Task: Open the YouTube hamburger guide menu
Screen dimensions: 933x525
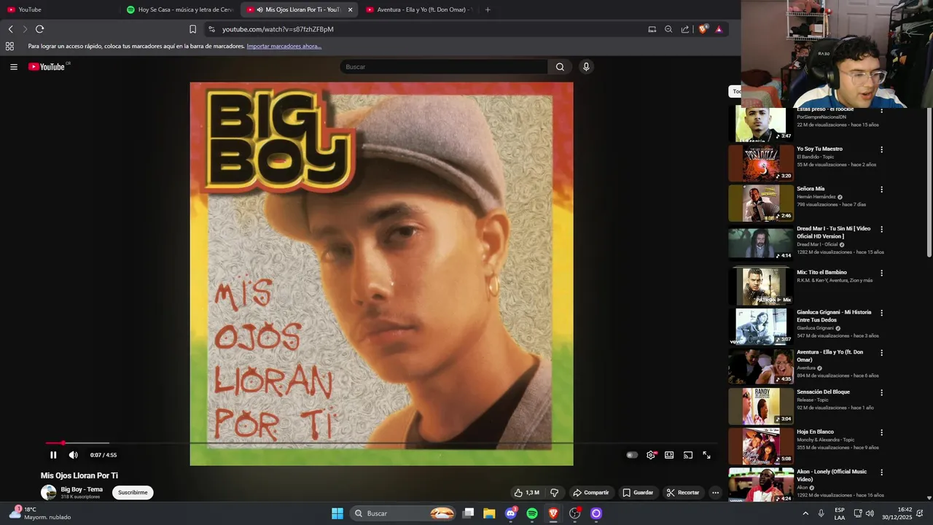Action: 14,67
